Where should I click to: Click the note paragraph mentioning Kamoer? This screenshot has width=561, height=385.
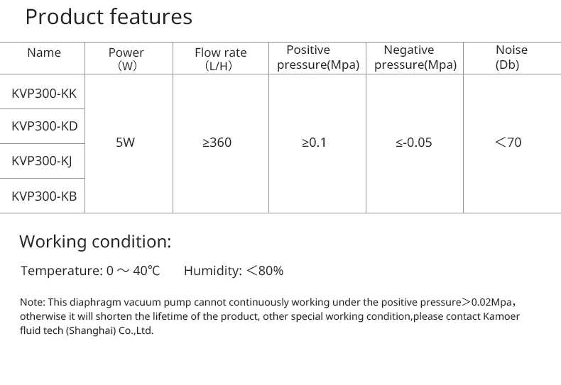pos(270,316)
